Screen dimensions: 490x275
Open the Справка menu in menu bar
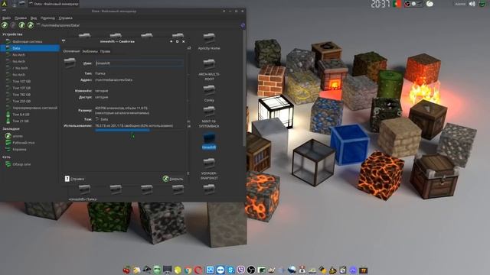tap(65, 18)
